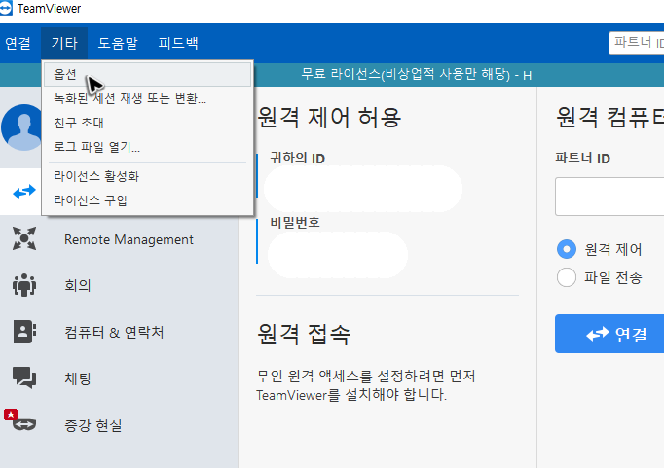Choose 녹화된 세션 재생 또는 변환
This screenshot has width=664, height=468.
(147, 98)
